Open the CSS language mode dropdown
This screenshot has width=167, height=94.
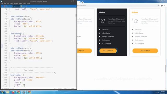point(65,88)
